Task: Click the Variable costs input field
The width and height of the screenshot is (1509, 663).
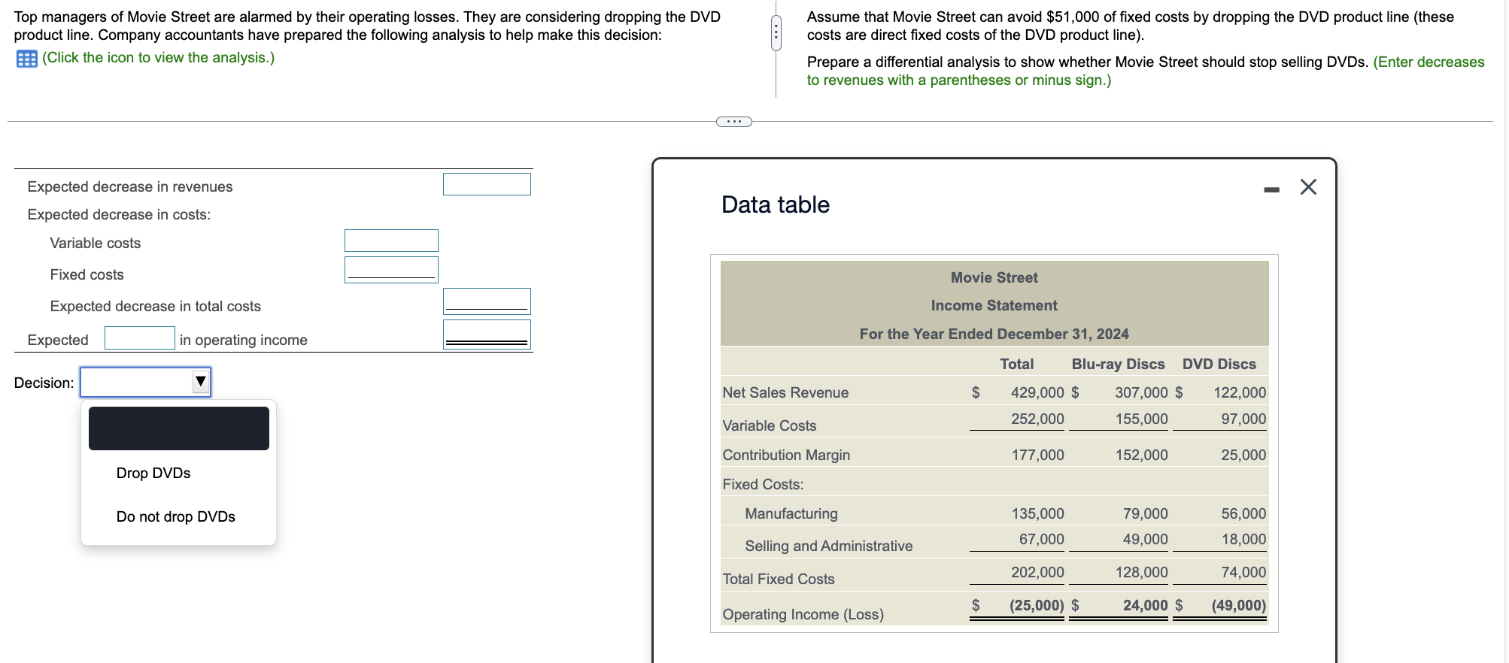Action: coord(391,241)
